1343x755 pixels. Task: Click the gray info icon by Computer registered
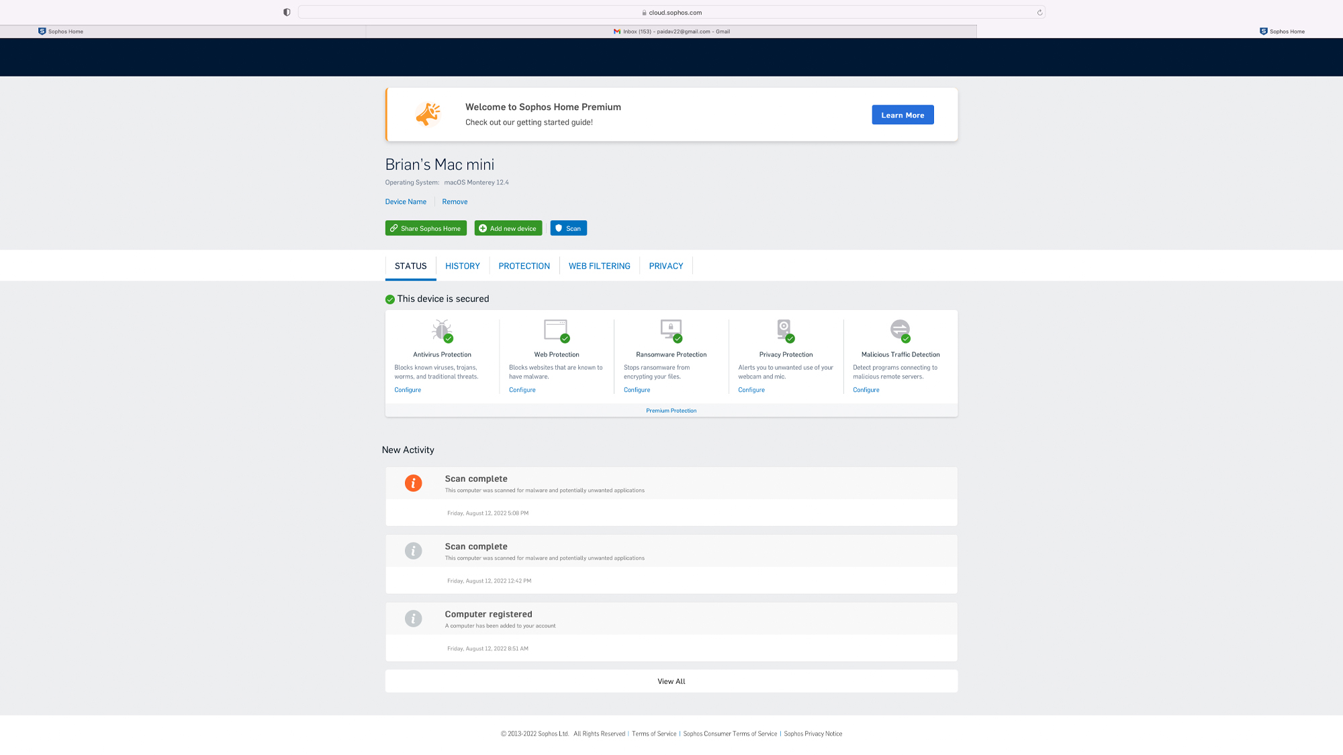(x=413, y=619)
